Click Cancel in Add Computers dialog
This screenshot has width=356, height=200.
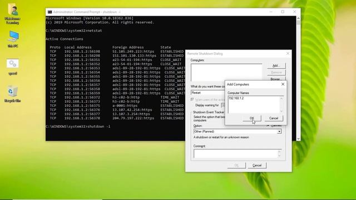point(274,118)
